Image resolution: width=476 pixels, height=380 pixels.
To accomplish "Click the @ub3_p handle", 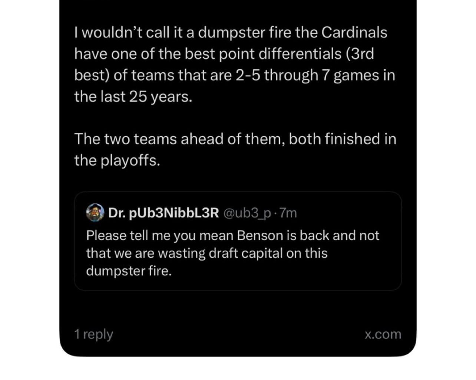I will point(248,213).
